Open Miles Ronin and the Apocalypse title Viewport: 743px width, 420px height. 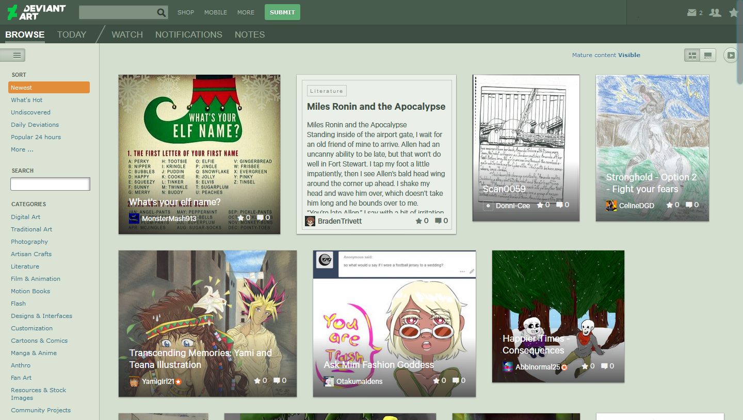(x=376, y=107)
